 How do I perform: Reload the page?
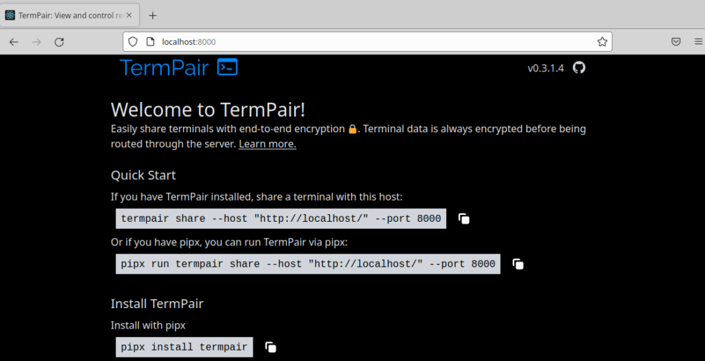[59, 42]
